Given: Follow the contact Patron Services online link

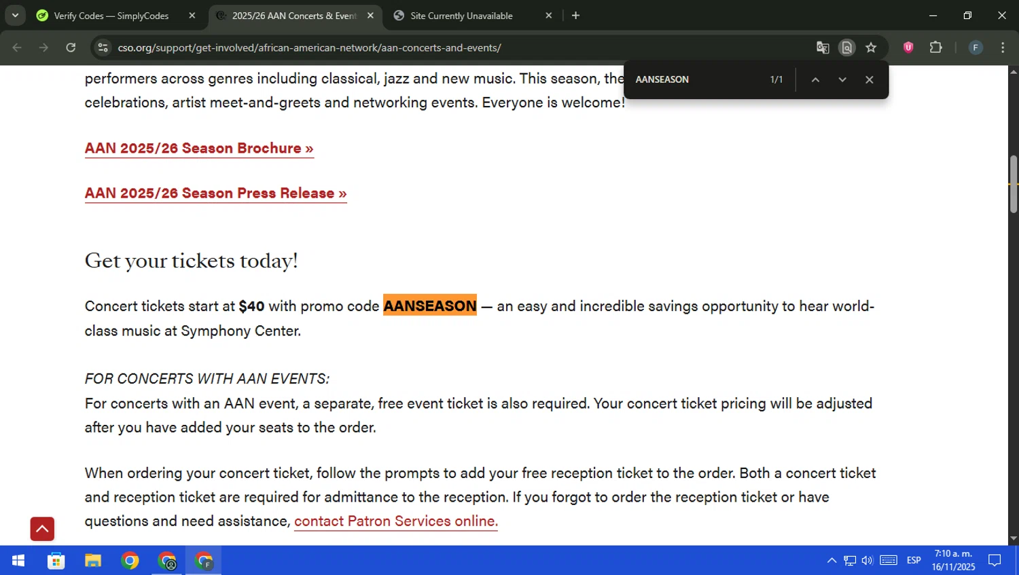Looking at the screenshot, I should coord(396,521).
